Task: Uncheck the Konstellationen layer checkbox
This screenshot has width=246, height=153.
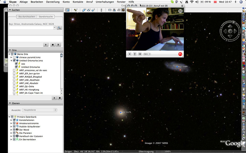Action: (x=14, y=120)
